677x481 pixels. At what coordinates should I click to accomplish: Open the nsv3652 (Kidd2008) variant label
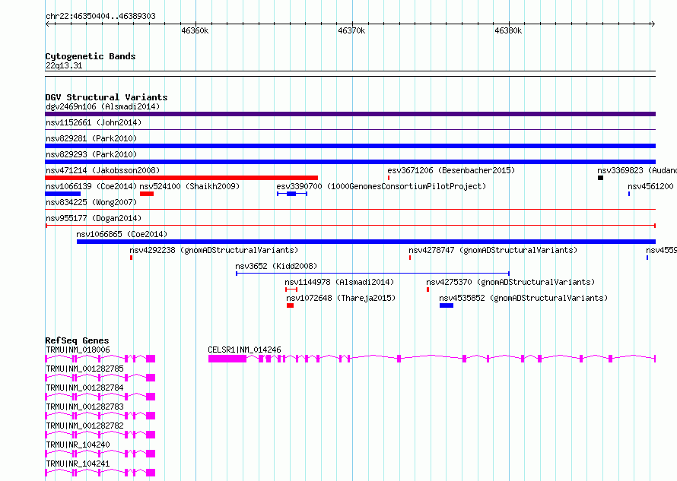click(276, 266)
